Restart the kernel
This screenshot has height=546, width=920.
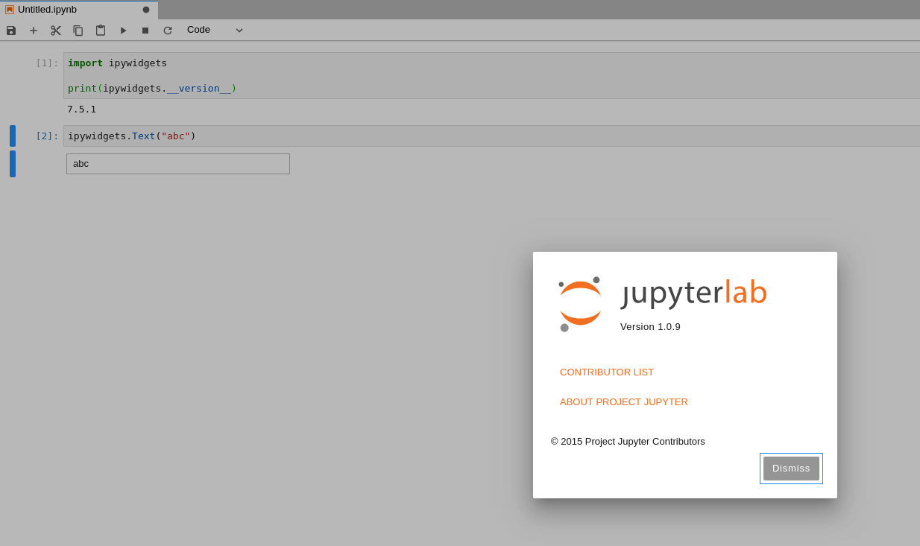(x=167, y=30)
